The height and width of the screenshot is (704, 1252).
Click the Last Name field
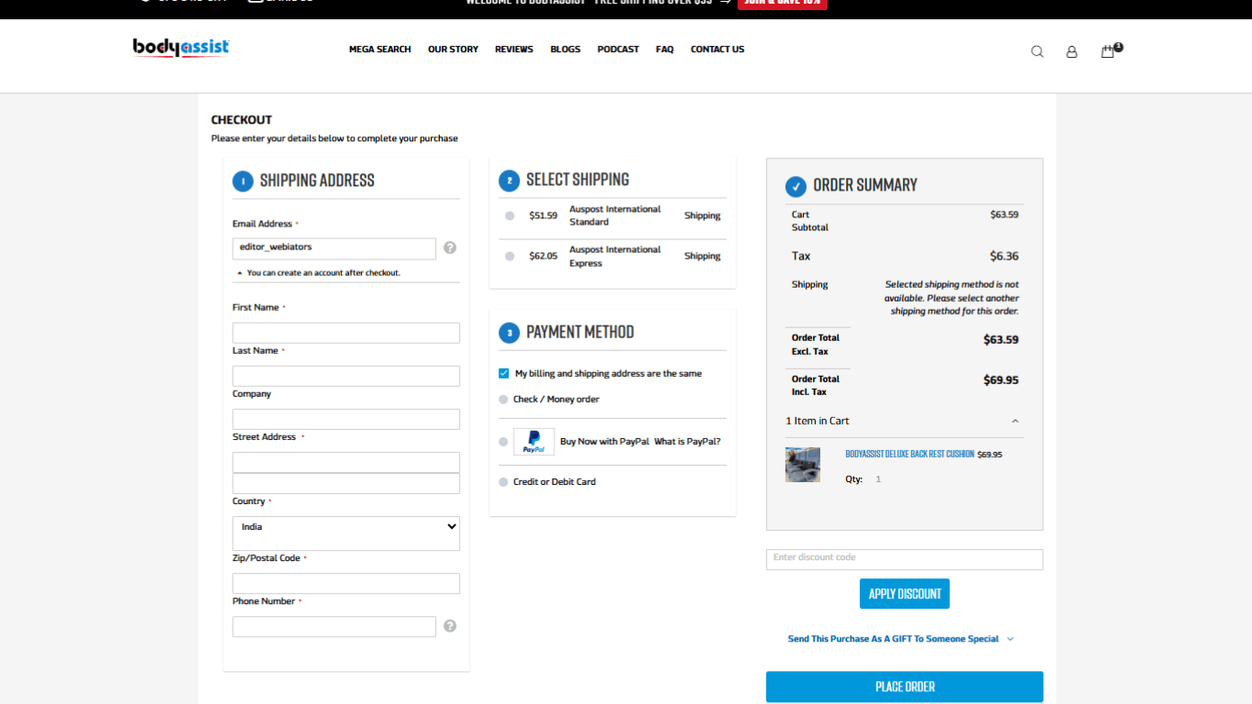tap(346, 376)
